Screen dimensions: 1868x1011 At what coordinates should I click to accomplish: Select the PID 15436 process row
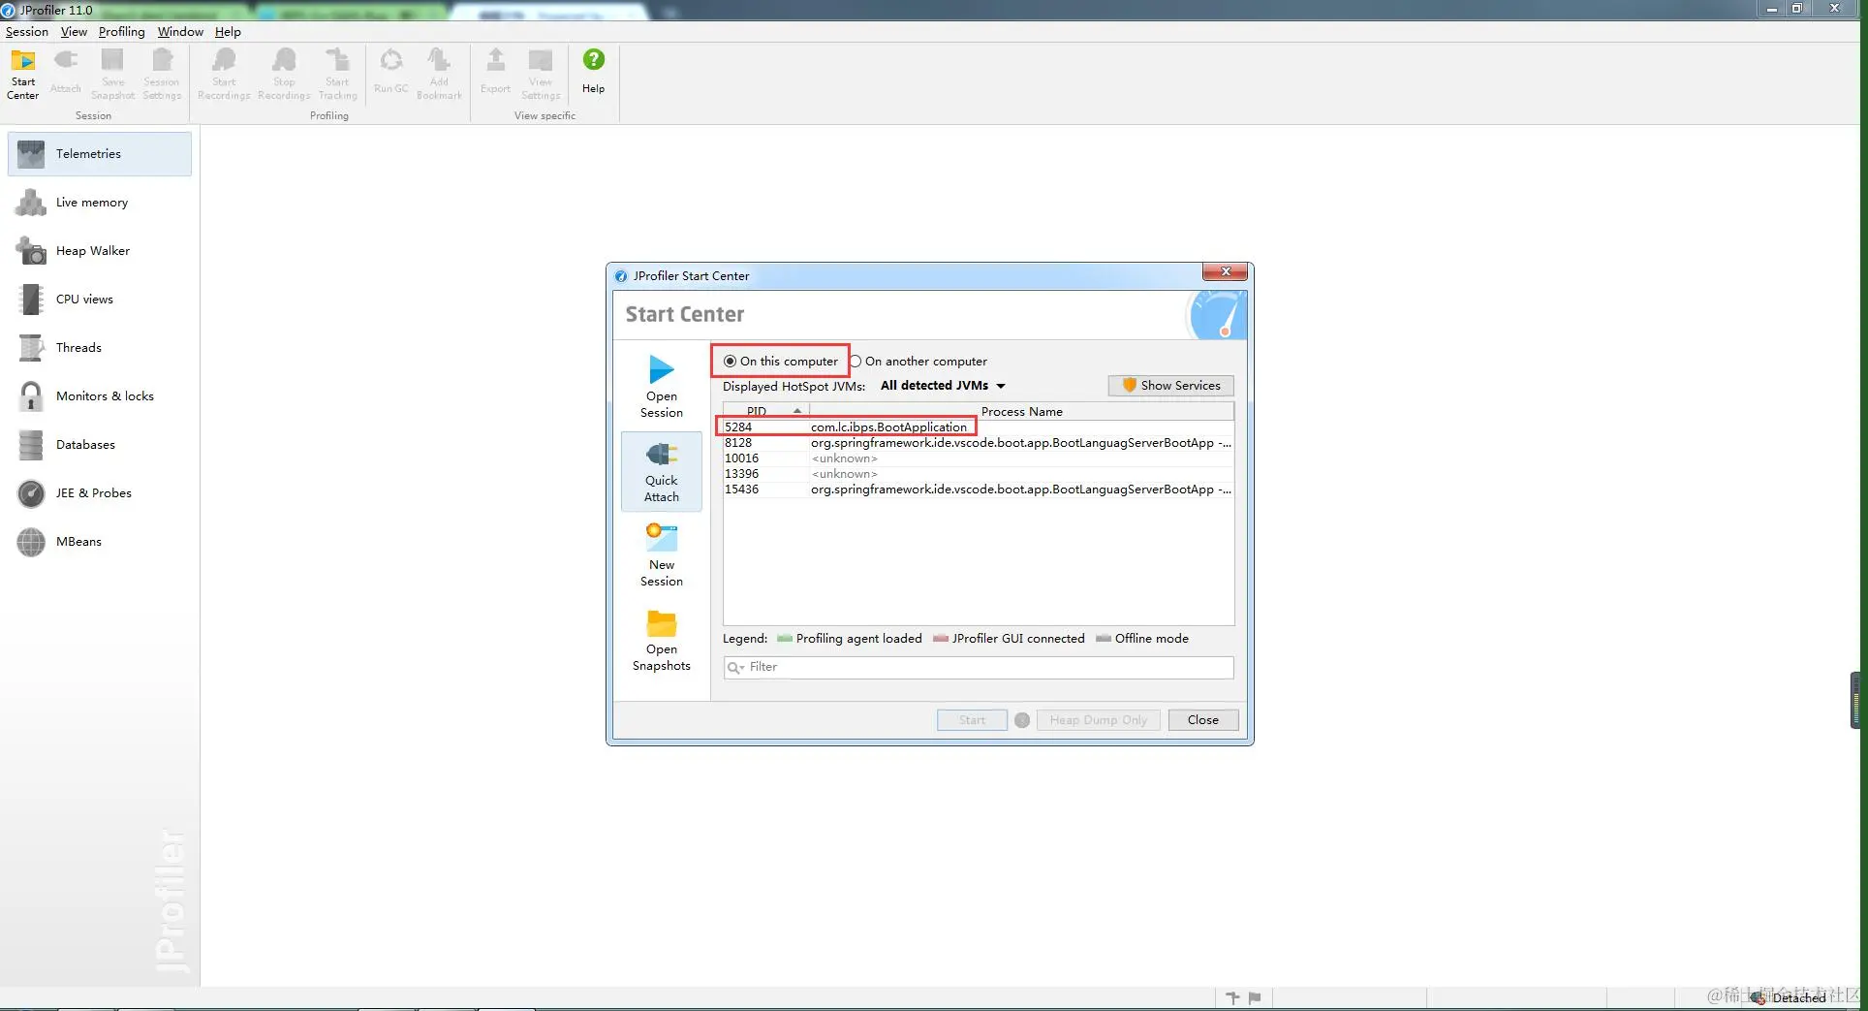point(979,489)
